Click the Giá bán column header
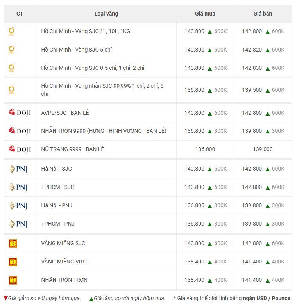 [263, 14]
